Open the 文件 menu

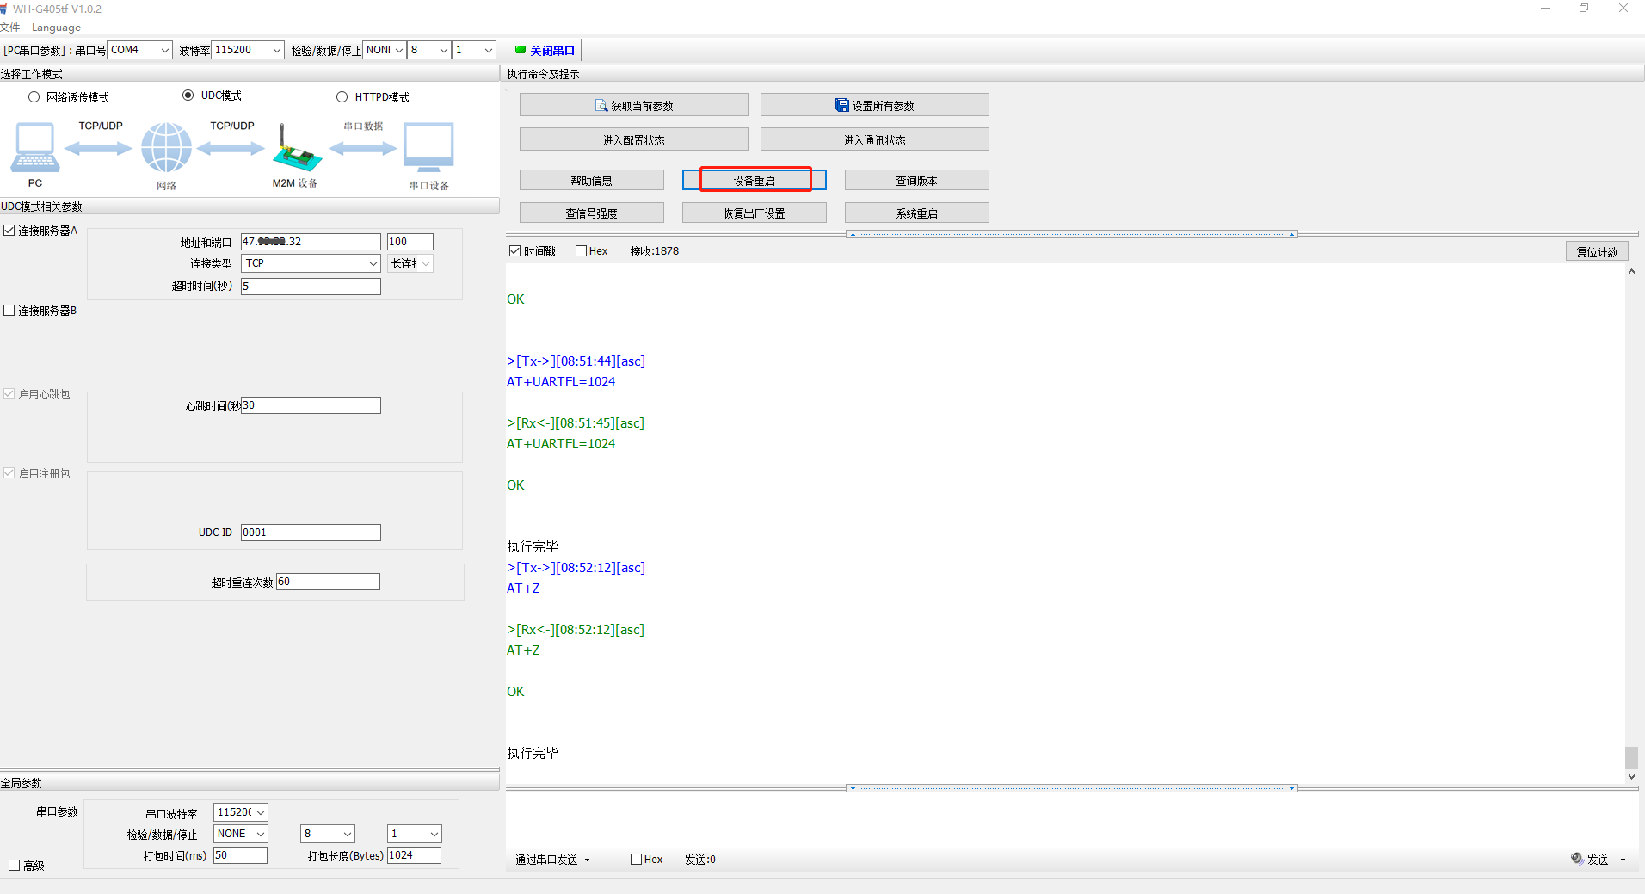(x=10, y=28)
